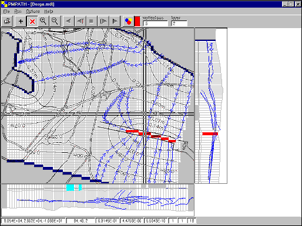Select the add particle plus tool
Screen dimensions: 302x226
[x=21, y=21]
